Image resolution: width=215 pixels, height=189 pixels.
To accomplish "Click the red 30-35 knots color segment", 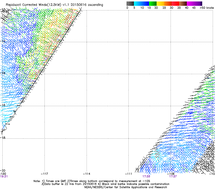I will point(175,3).
